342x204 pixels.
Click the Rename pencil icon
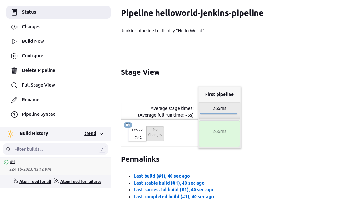click(x=14, y=100)
